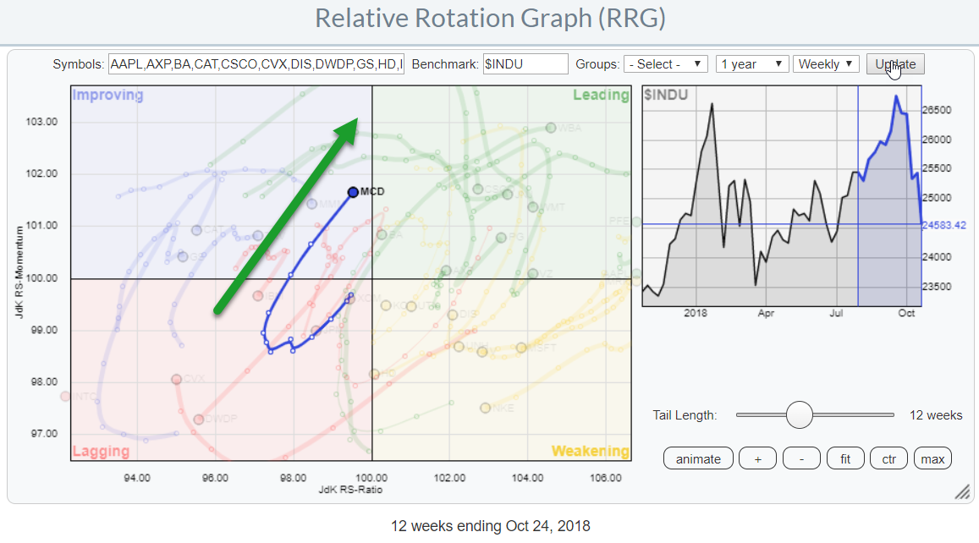Center the graph with ctr button
Screen dimensions: 979x543
[x=888, y=458]
